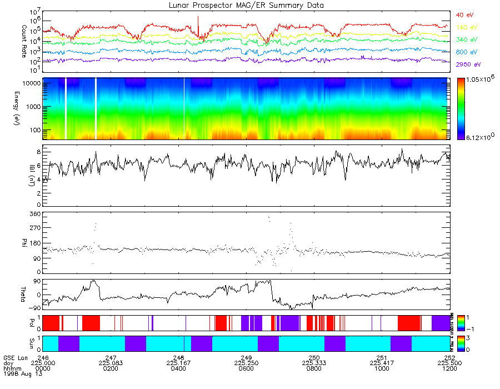Image resolution: width=500 pixels, height=389 pixels.
Task: Click the -90 tick on Theta axis
Action: [36, 308]
